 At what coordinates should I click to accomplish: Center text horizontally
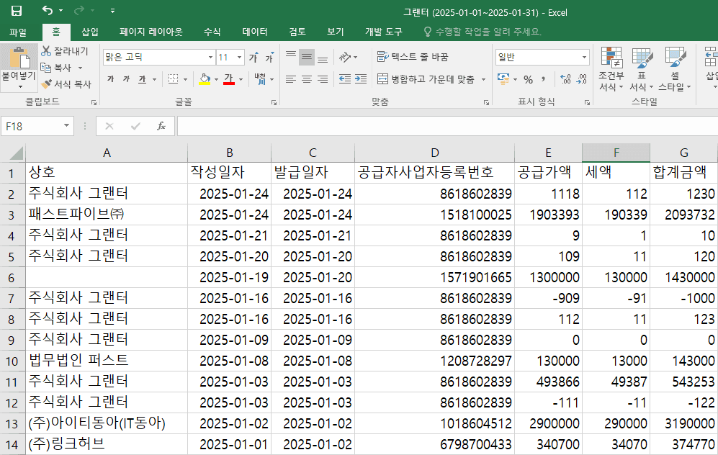[x=306, y=79]
